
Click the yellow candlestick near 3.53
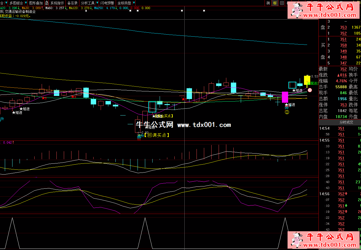click(x=307, y=80)
